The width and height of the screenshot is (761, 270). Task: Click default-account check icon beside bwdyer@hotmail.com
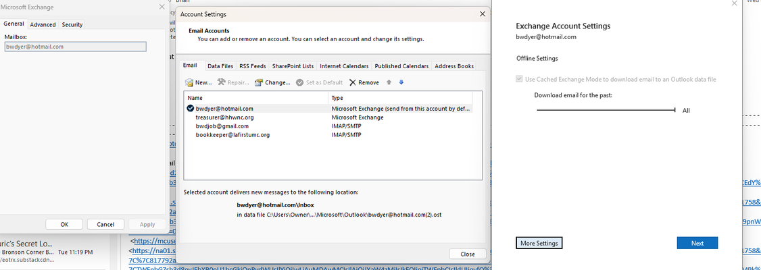click(x=191, y=109)
